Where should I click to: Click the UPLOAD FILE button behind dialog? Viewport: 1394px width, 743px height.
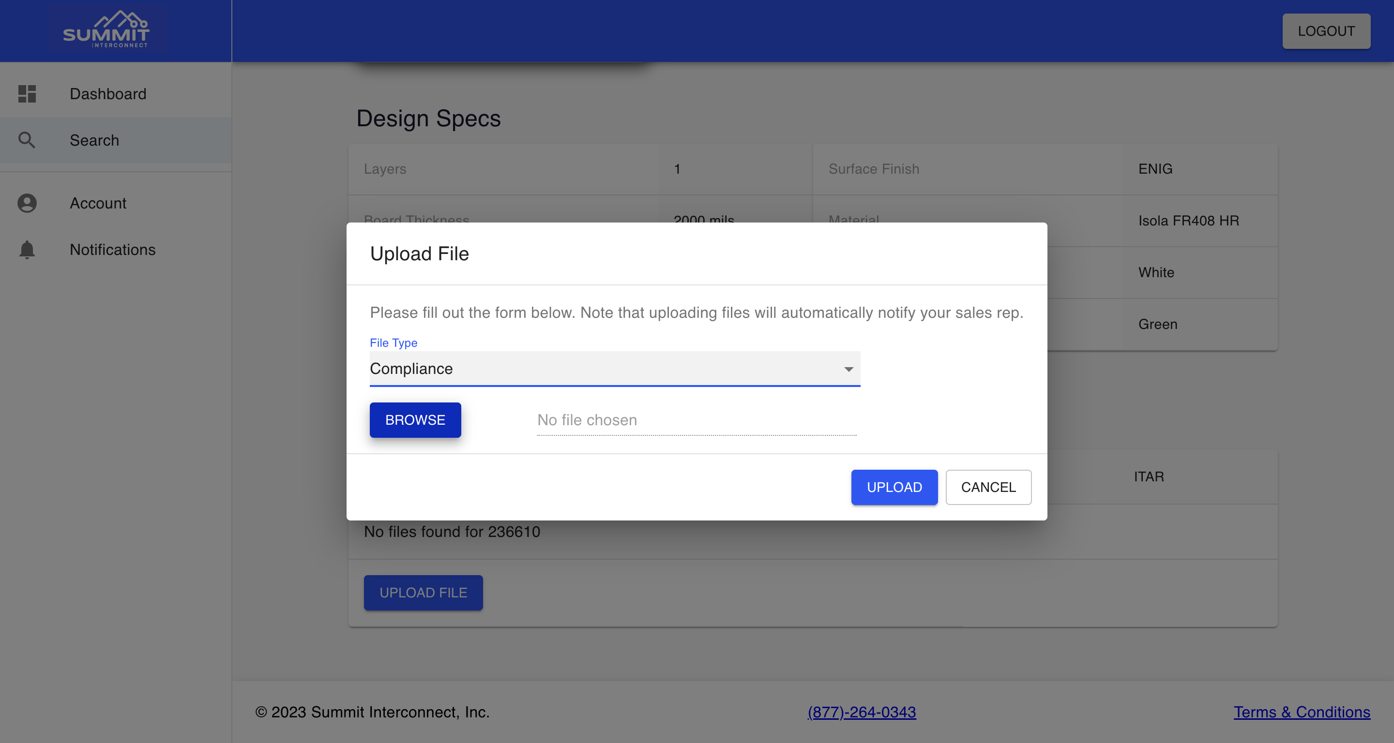[423, 593]
